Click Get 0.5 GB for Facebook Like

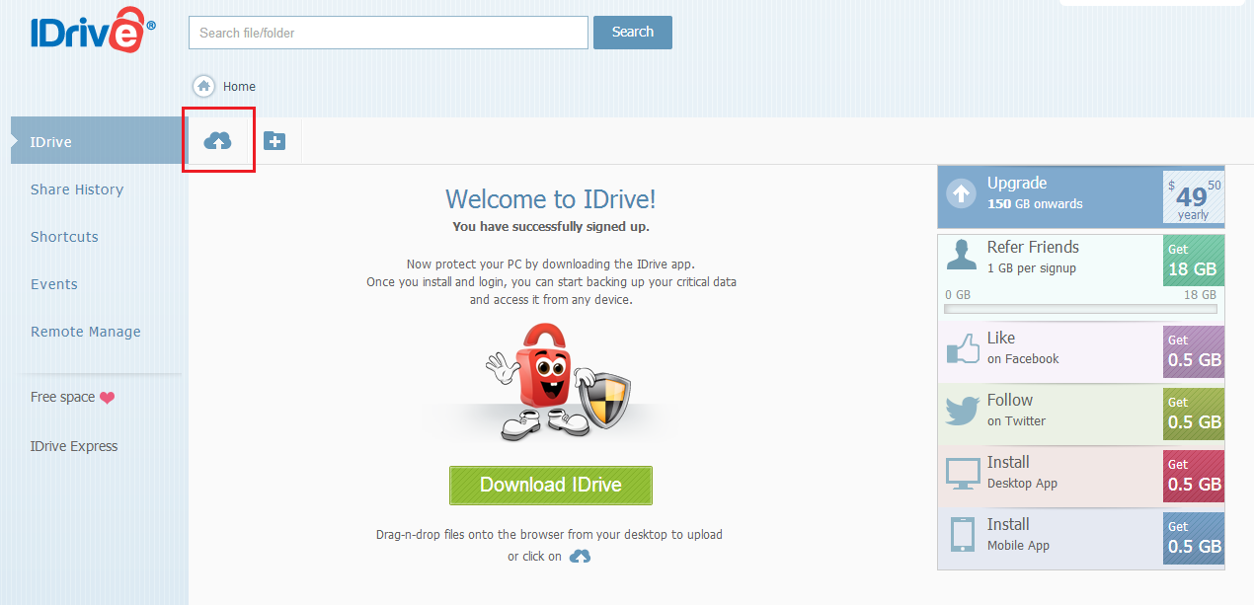[x=1194, y=351]
